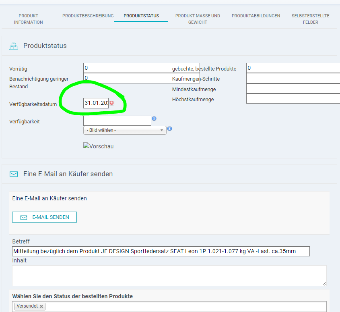Open the Selbsterstellte Felder tab
Viewport: 340px width, 312px height.
tap(310, 19)
